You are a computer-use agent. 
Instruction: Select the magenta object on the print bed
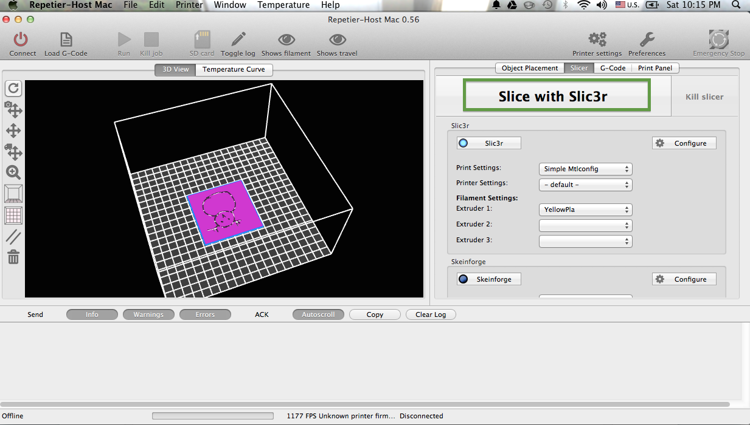point(225,212)
